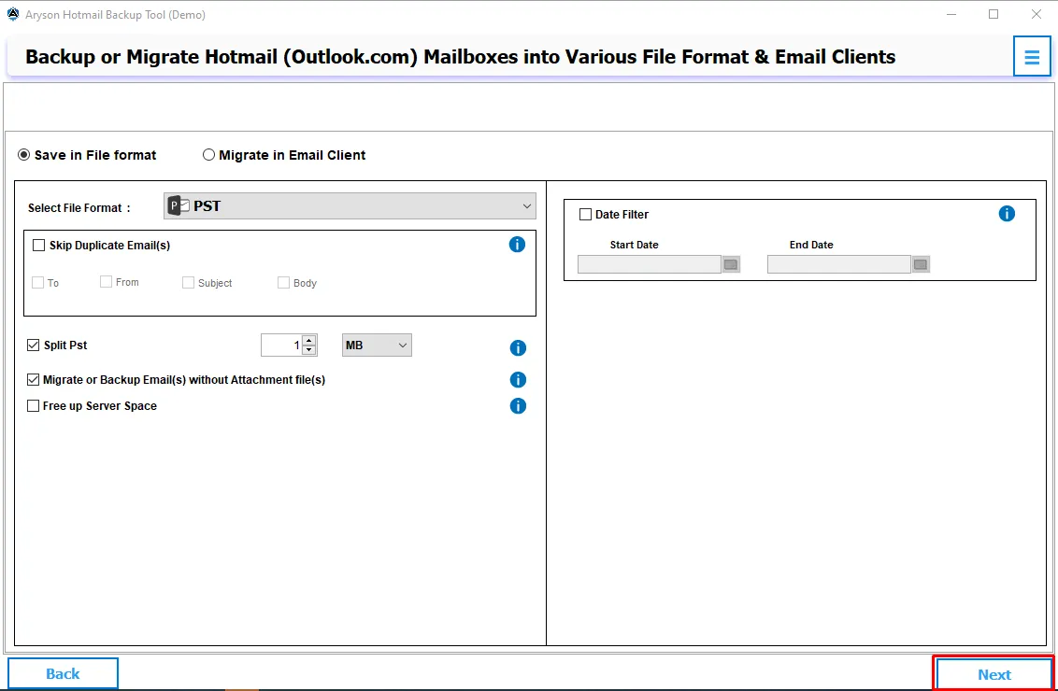
Task: Click info icon for Free up Server Space
Action: click(518, 406)
